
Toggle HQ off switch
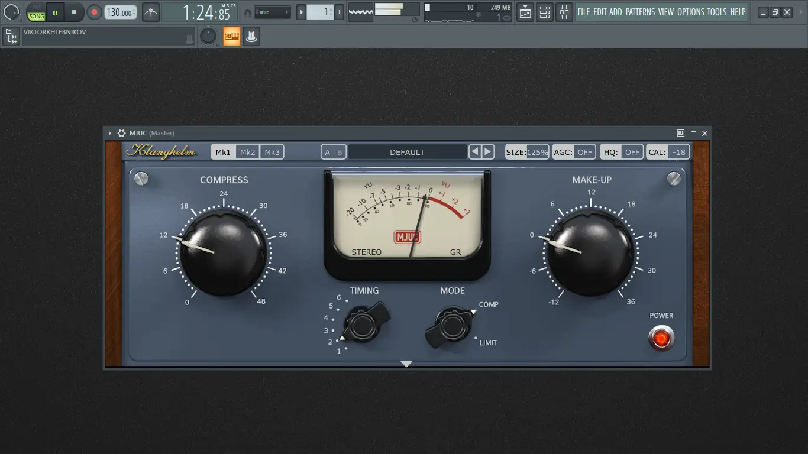(622, 152)
